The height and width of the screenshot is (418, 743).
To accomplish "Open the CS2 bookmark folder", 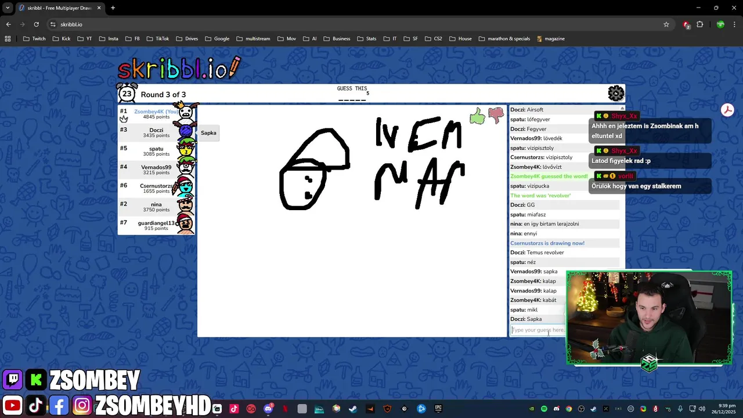I will coord(434,39).
